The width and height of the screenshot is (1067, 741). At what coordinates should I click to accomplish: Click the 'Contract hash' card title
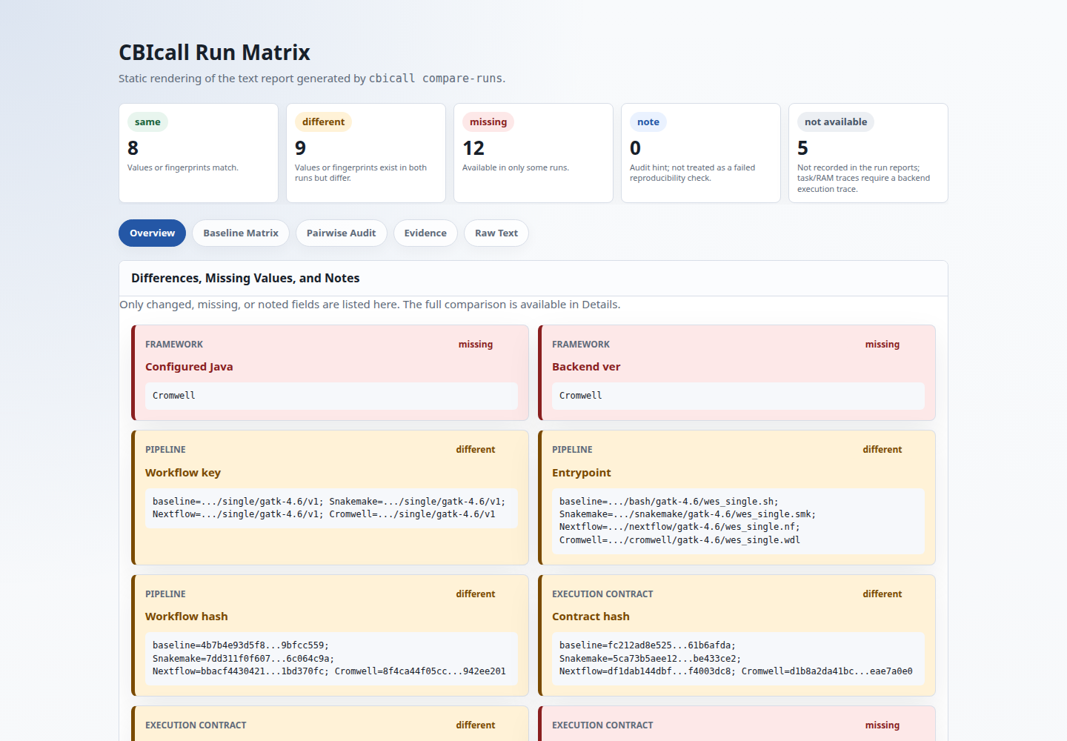click(591, 617)
